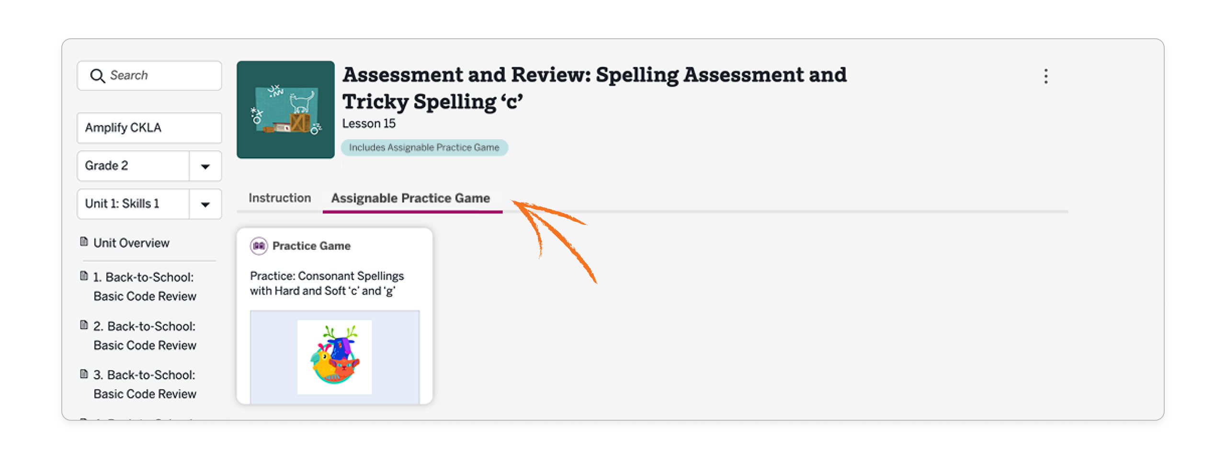
Task: Click the document icon beside lesson 1
Action: [x=85, y=276]
